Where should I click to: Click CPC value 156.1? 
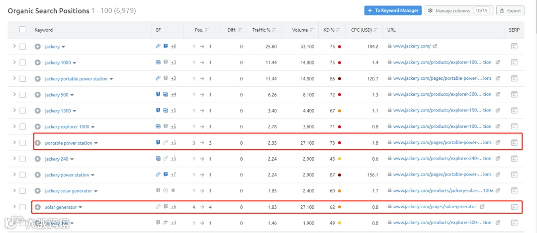372,175
